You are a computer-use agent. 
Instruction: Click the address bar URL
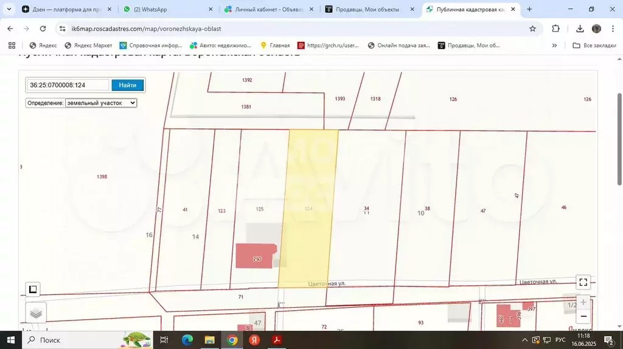[146, 29]
